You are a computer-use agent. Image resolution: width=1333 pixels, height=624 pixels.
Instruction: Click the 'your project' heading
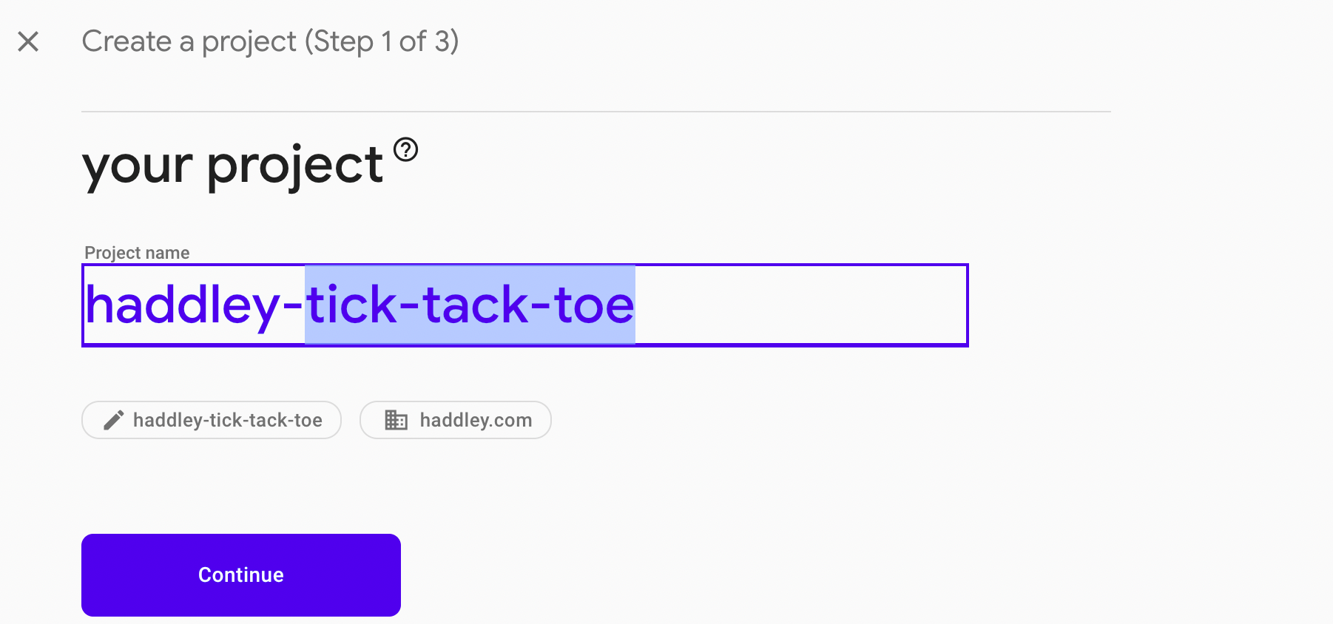click(232, 166)
